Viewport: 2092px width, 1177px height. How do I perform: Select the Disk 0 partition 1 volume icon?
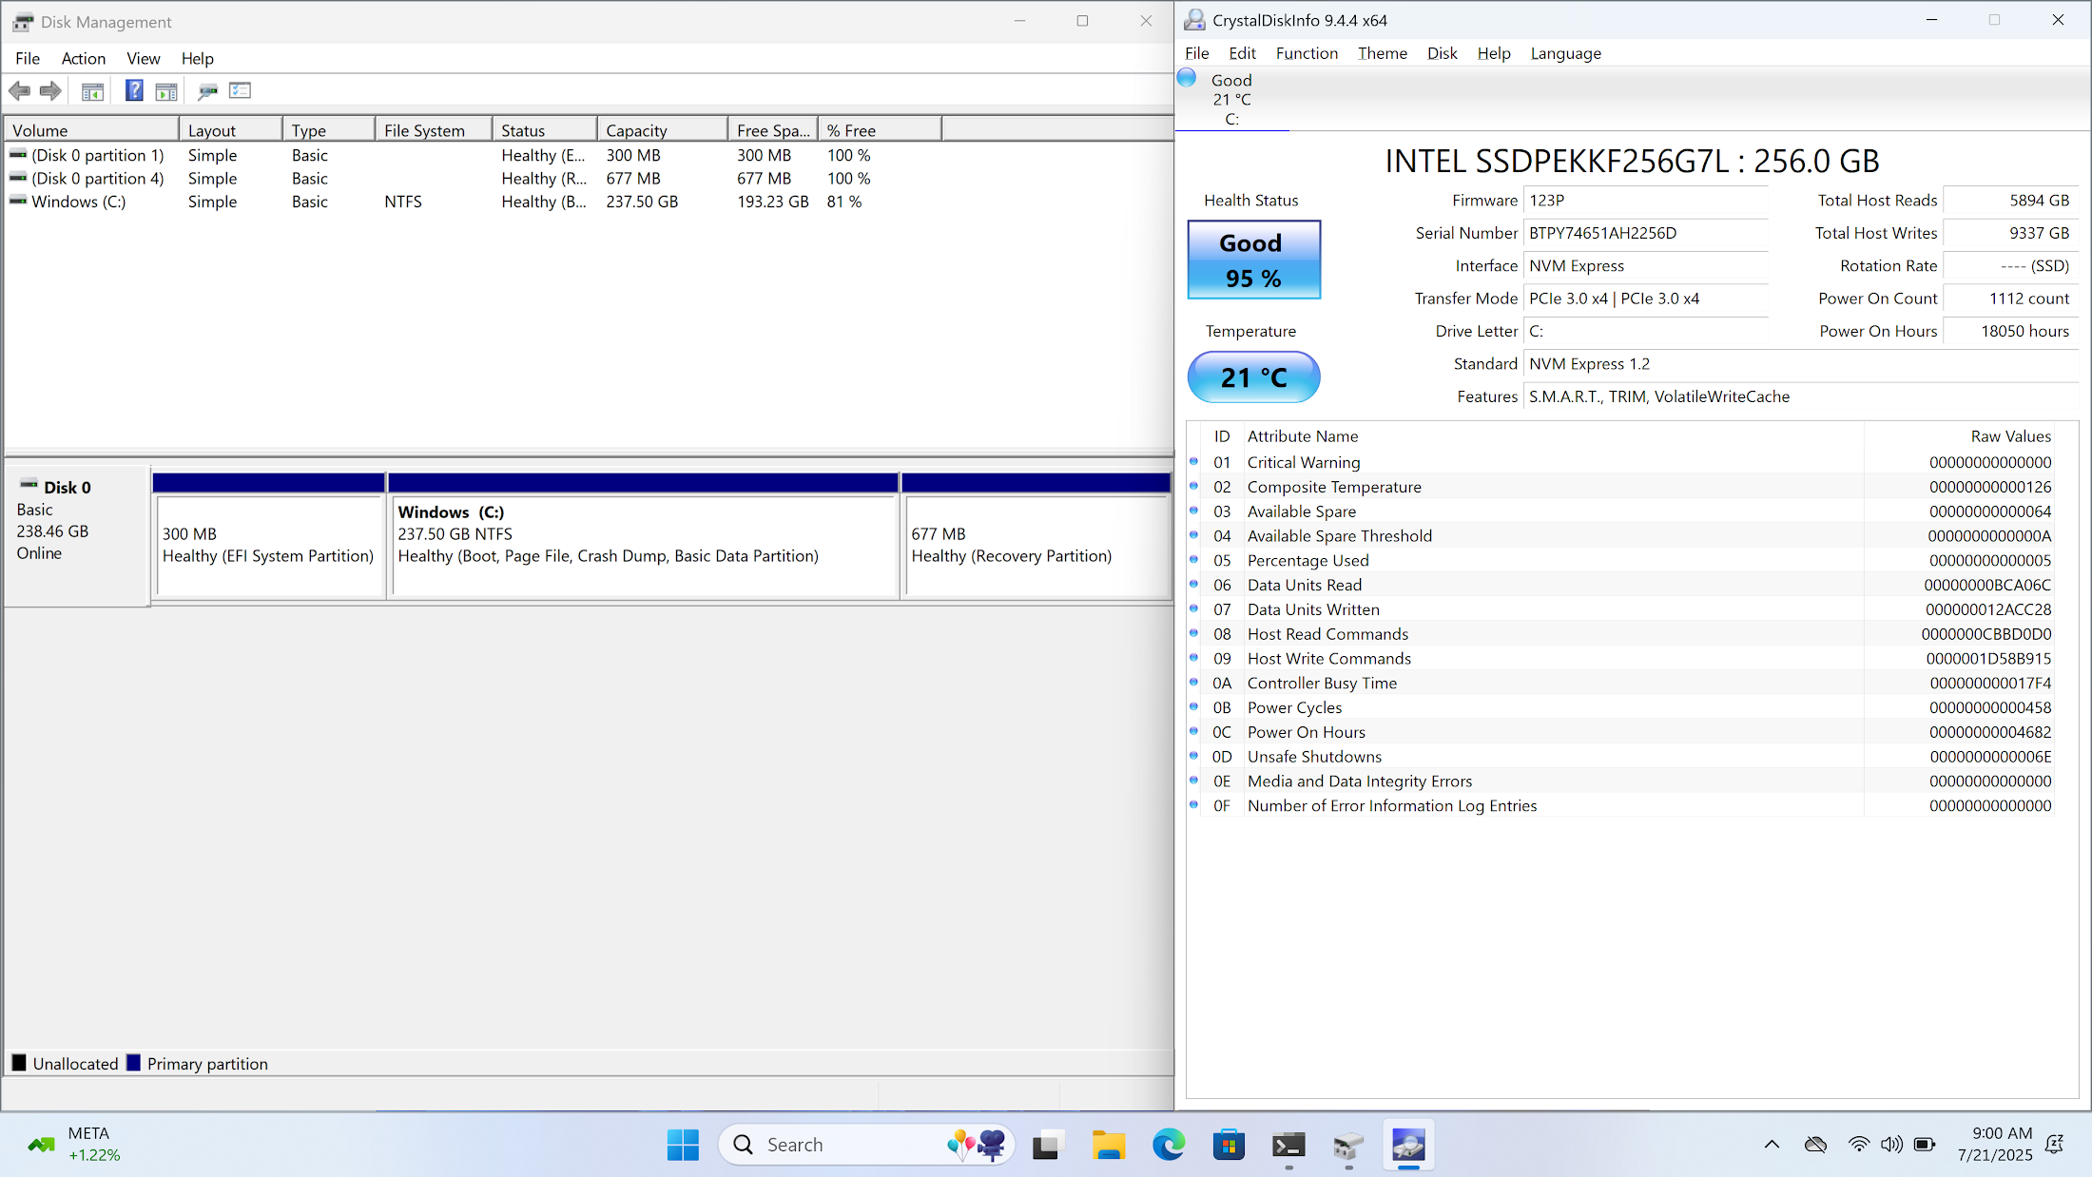18,154
